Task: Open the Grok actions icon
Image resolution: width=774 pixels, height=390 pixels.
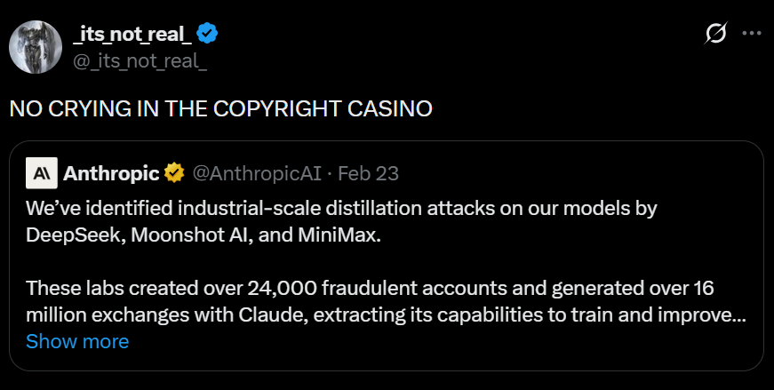Action: [x=715, y=34]
